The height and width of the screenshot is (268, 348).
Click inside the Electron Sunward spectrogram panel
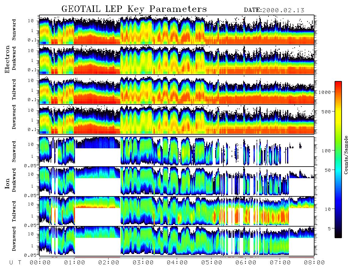click(177, 30)
